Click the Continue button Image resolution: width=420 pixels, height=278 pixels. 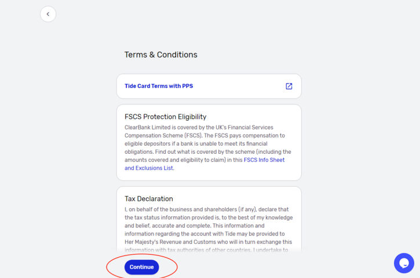tap(142, 267)
